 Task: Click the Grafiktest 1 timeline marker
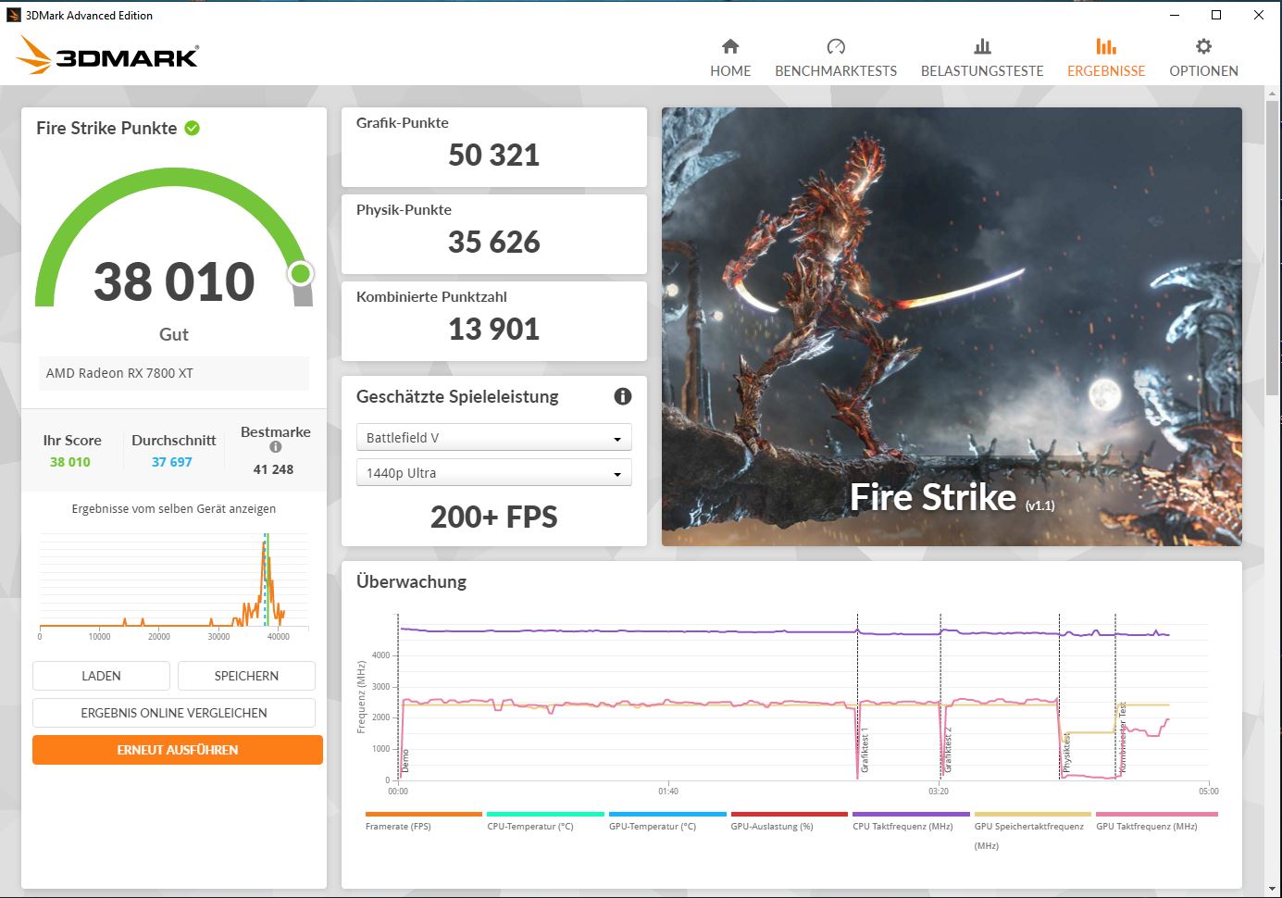865,750
